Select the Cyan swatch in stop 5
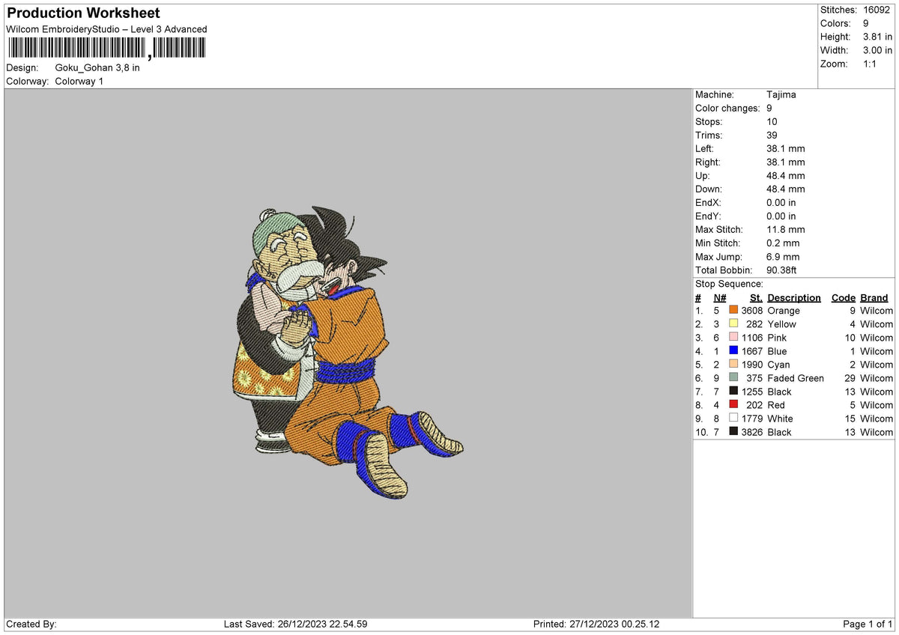Image resolution: width=899 pixels, height=635 pixels. click(x=733, y=364)
